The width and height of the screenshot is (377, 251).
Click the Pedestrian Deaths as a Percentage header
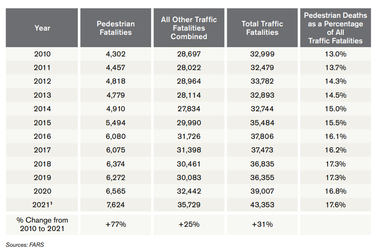(336, 28)
